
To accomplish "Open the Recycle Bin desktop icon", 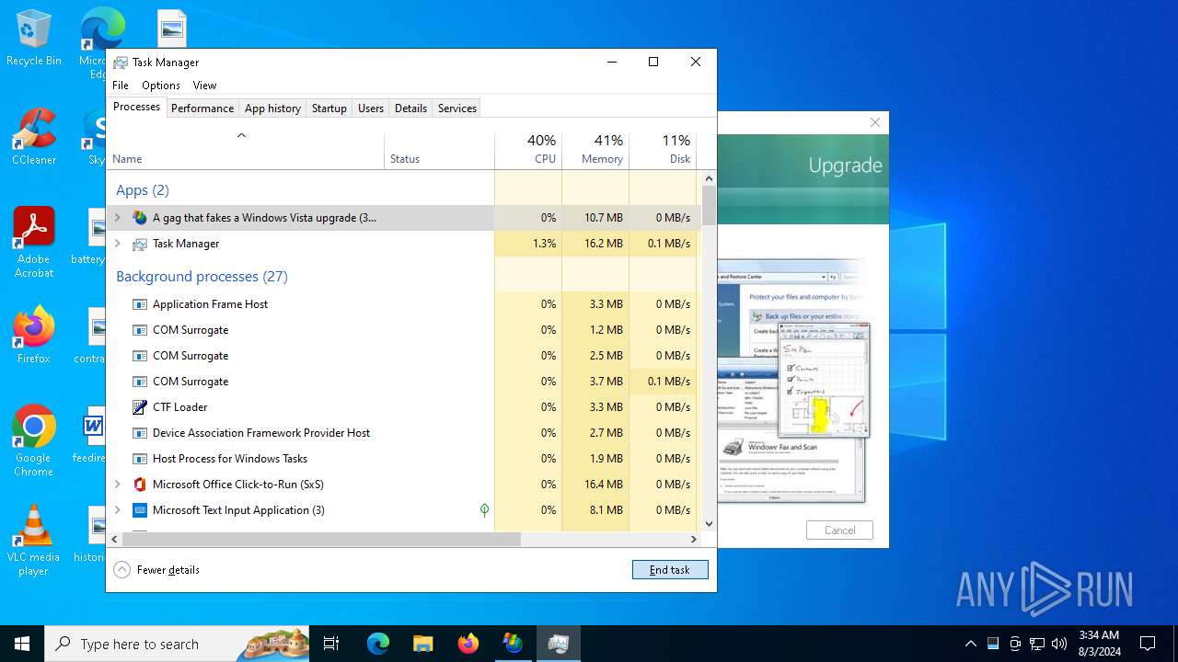I will pos(34,39).
